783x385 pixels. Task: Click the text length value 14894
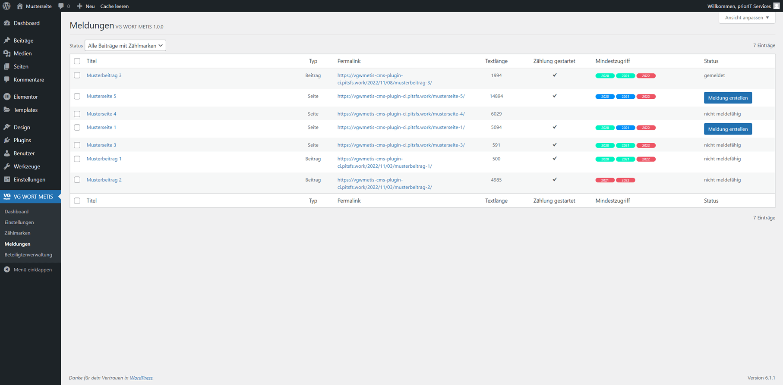click(x=496, y=96)
